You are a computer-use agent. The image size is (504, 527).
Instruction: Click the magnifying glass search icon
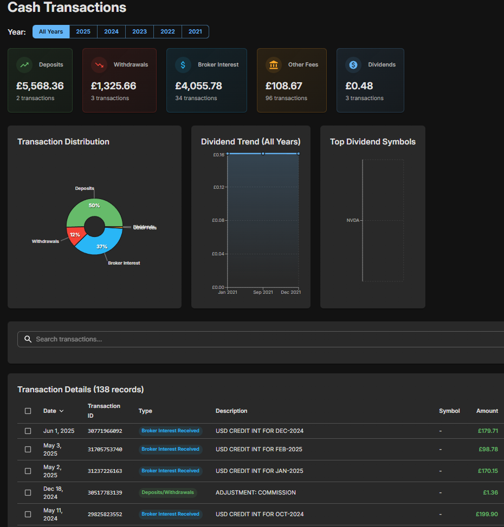pyautogui.click(x=28, y=339)
